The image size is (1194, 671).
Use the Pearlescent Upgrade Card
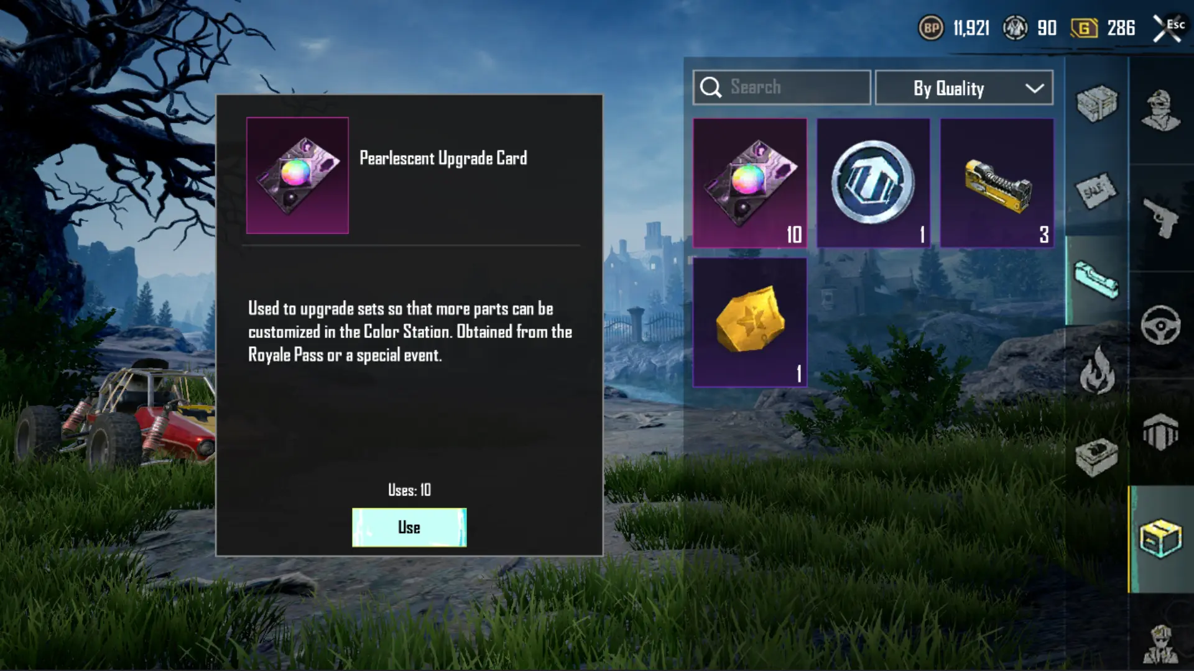pyautogui.click(x=409, y=527)
